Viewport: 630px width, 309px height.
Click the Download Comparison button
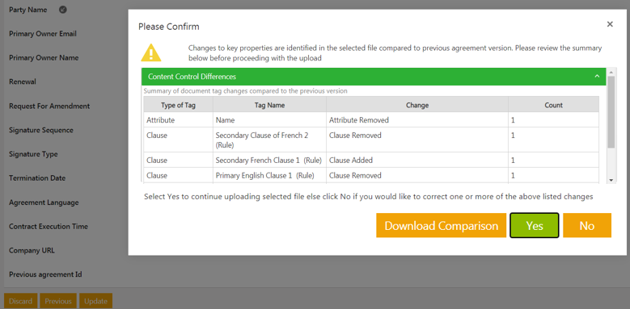441,226
